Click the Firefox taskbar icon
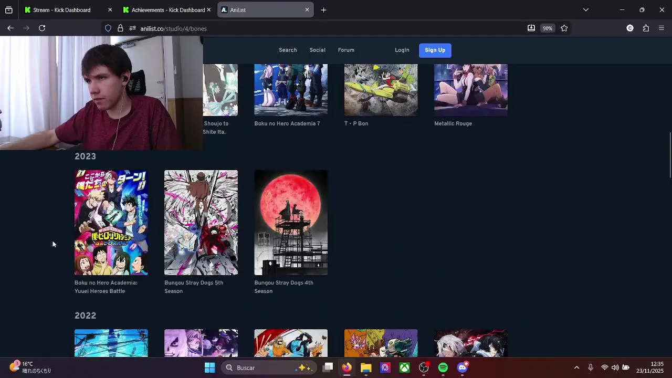The width and height of the screenshot is (672, 378). (347, 368)
